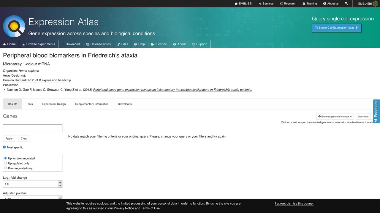Viewport: 380px width, 213px height.
Task: Go to Home in navigation bar
Action: coord(9,44)
